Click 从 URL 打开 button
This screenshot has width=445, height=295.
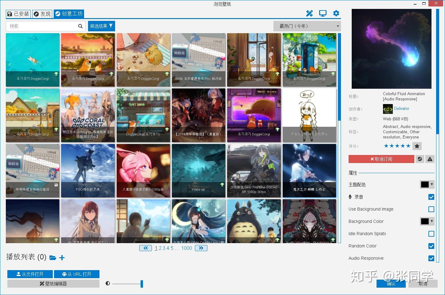click(77, 274)
